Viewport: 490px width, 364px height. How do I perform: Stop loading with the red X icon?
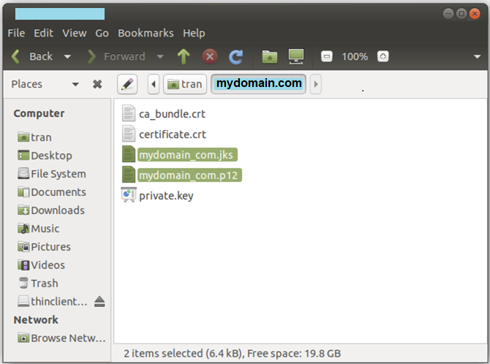pos(210,56)
